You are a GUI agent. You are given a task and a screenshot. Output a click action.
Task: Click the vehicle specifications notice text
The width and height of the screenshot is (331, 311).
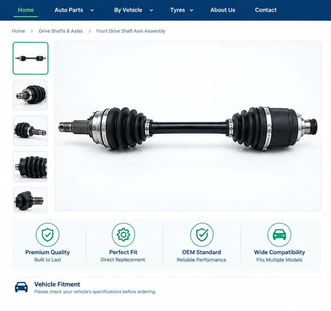95,292
